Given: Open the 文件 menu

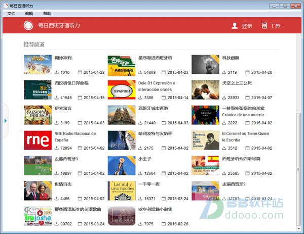Looking at the screenshot, I should [11, 13].
